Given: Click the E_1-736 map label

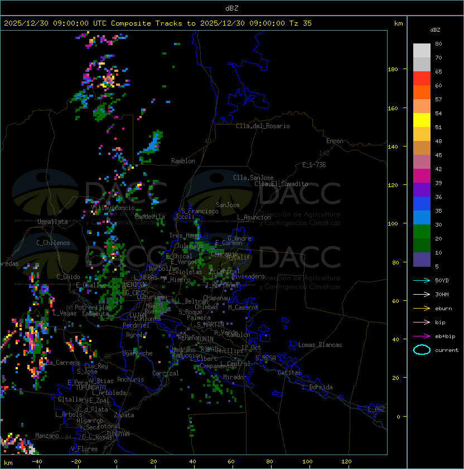Looking at the screenshot, I should point(314,164).
